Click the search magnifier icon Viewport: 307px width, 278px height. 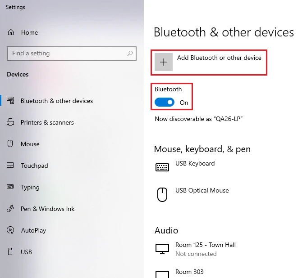tap(130, 54)
